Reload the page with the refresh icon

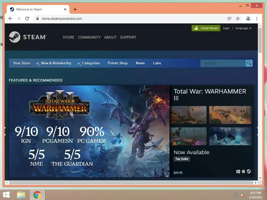(x=27, y=18)
